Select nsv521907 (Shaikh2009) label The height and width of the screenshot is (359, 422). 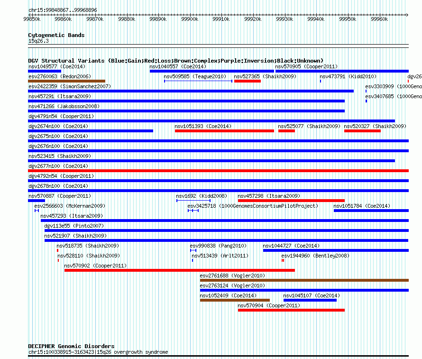75,236
